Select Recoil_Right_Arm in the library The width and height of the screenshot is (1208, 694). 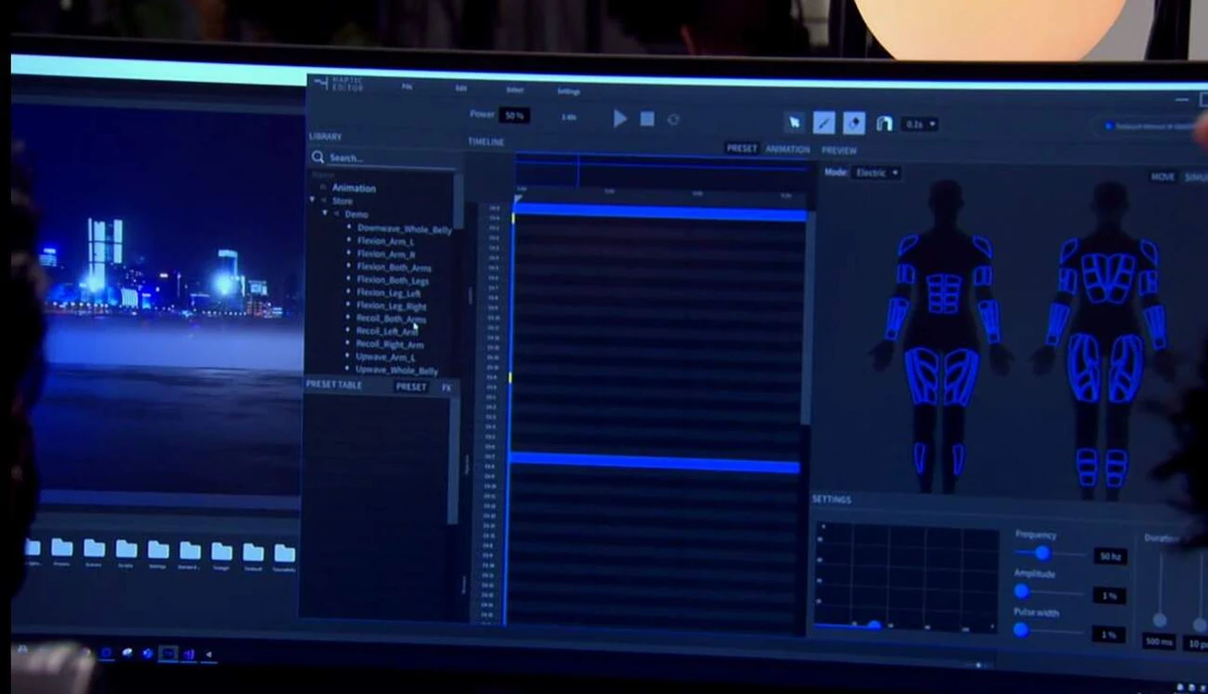[390, 345]
